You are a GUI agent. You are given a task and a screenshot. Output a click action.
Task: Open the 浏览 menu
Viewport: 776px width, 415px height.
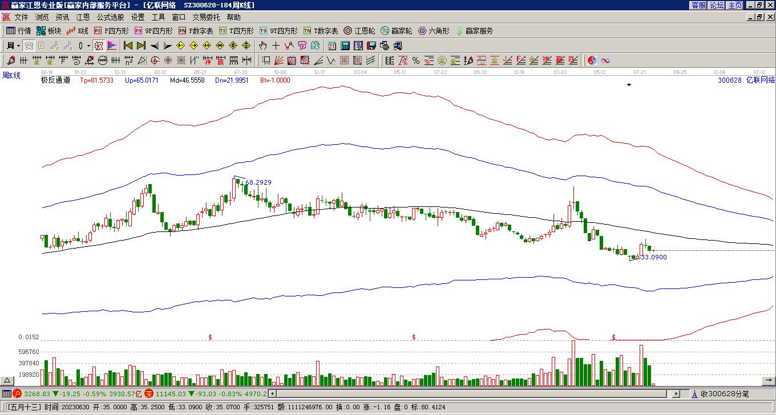pyautogui.click(x=42, y=17)
